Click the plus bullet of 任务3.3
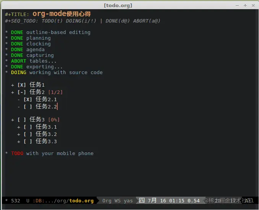This screenshot has width=259, height=210. [x=19, y=142]
